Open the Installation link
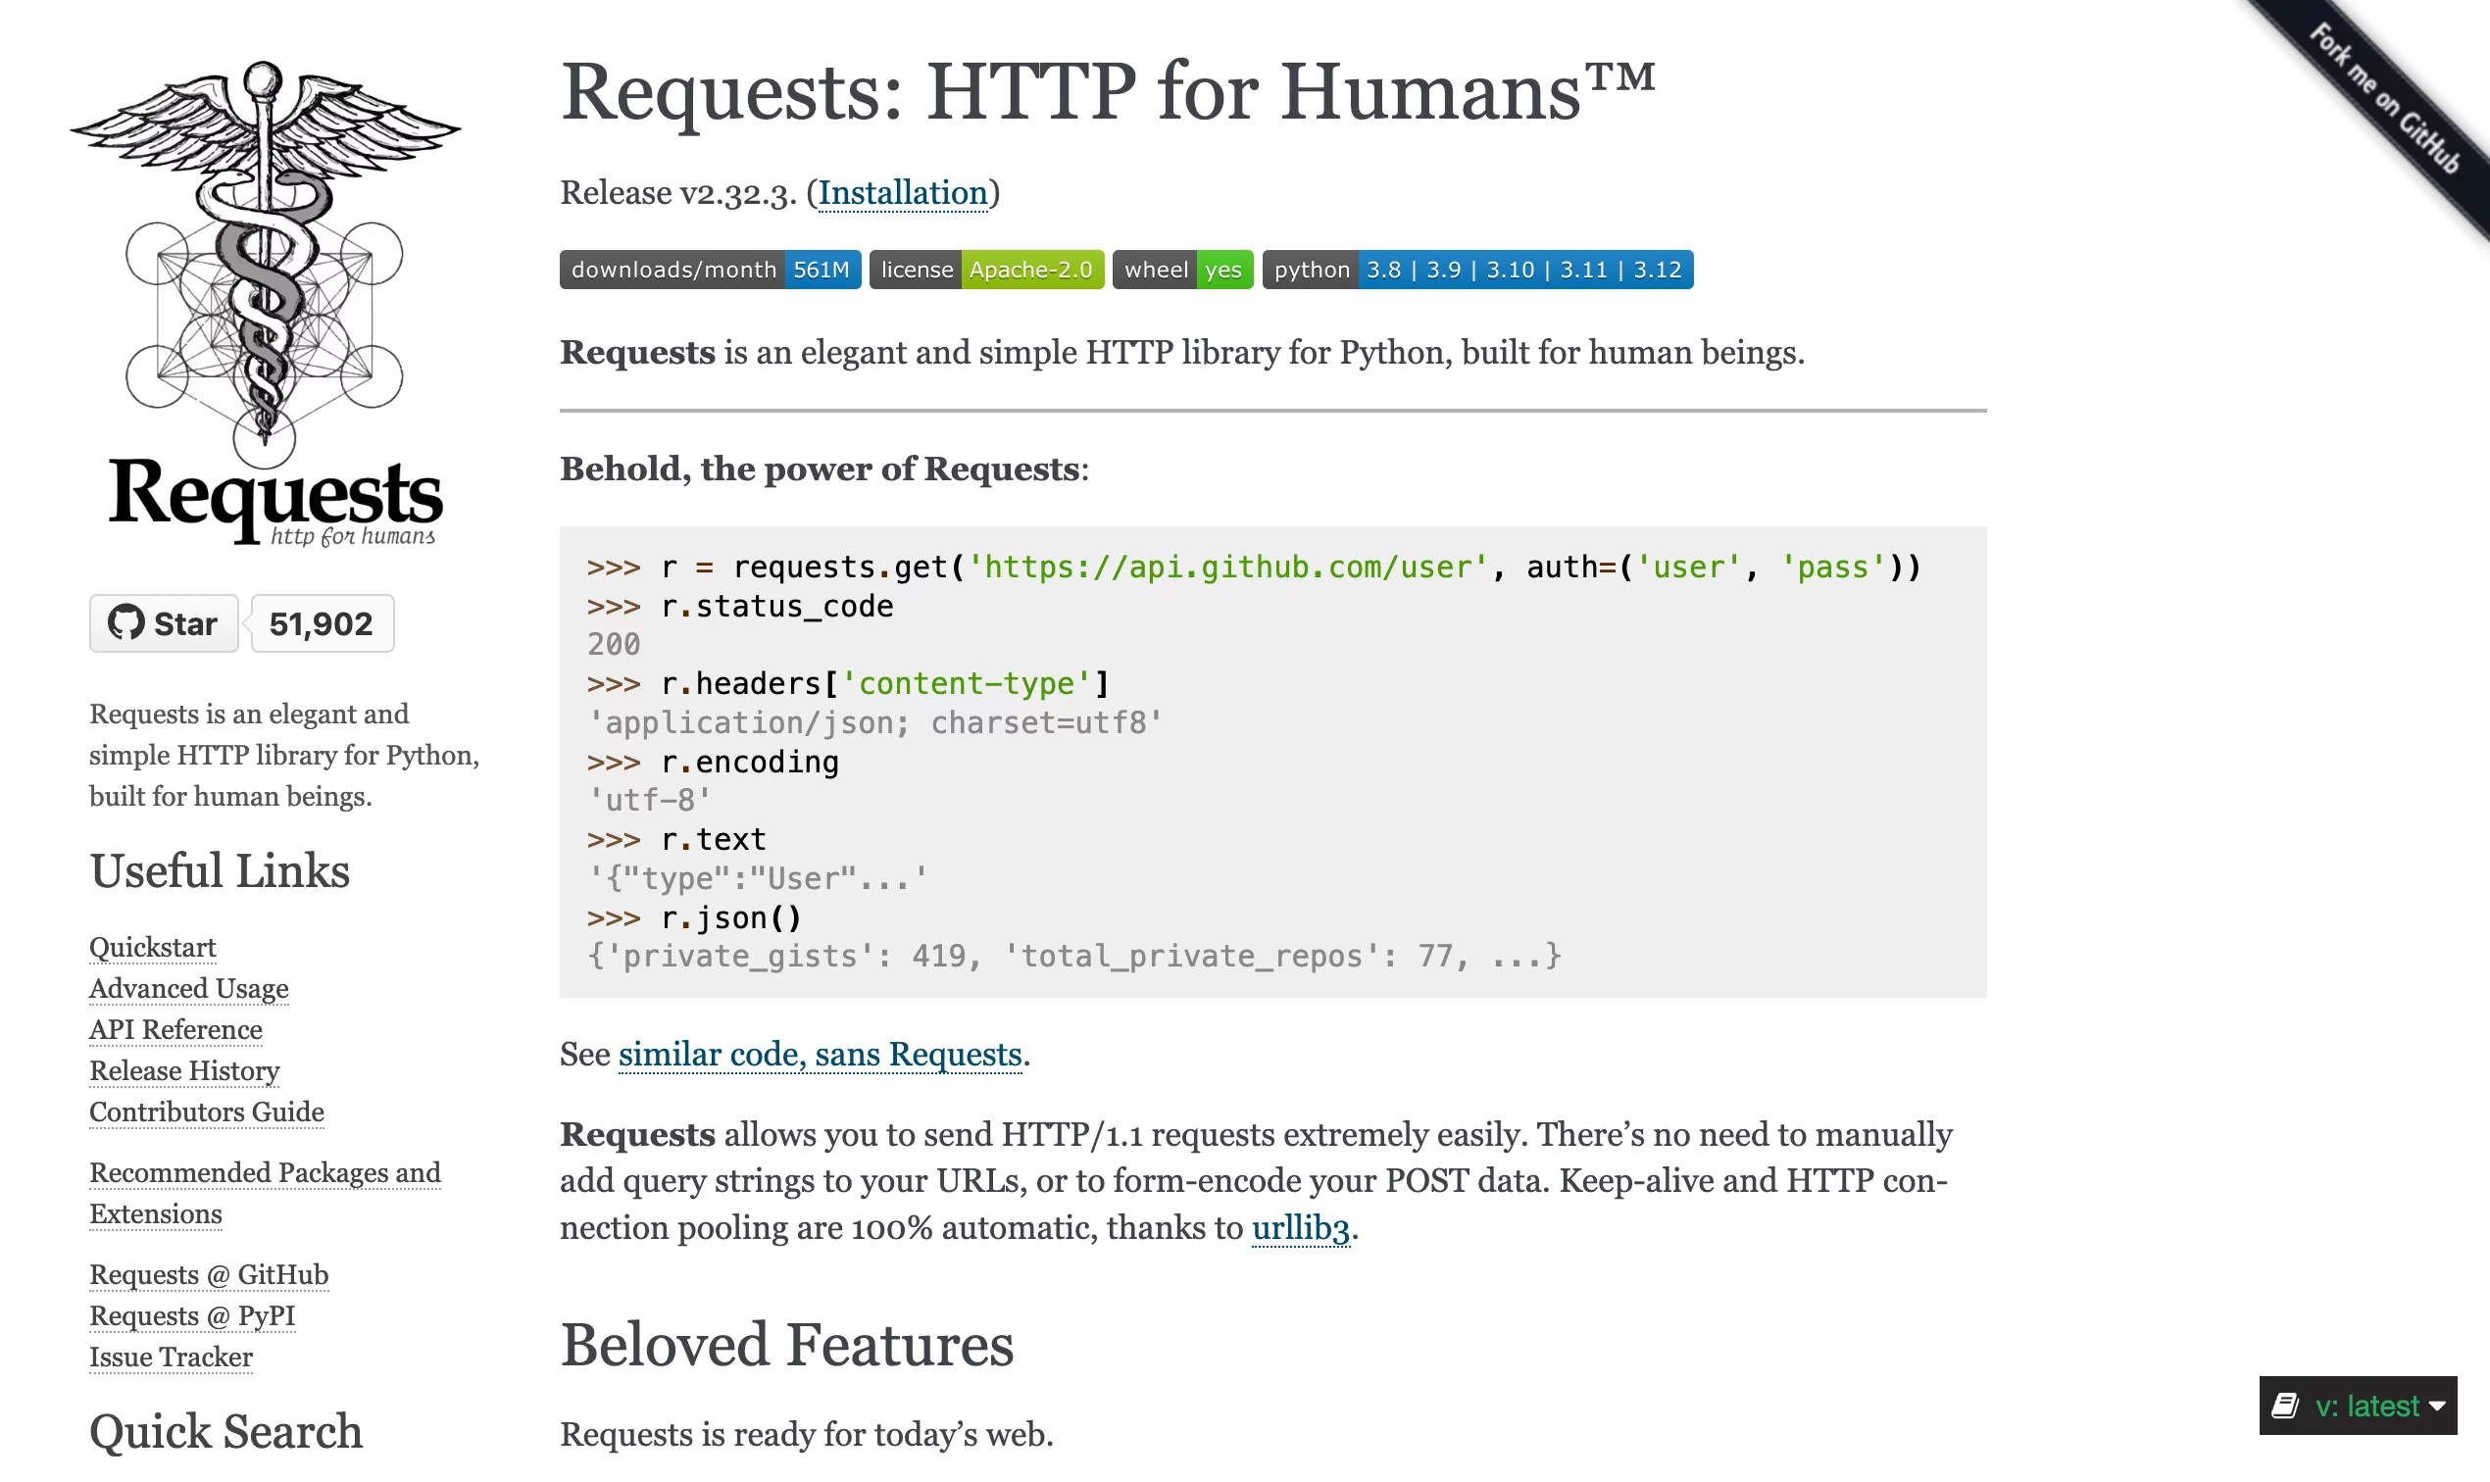 [902, 193]
